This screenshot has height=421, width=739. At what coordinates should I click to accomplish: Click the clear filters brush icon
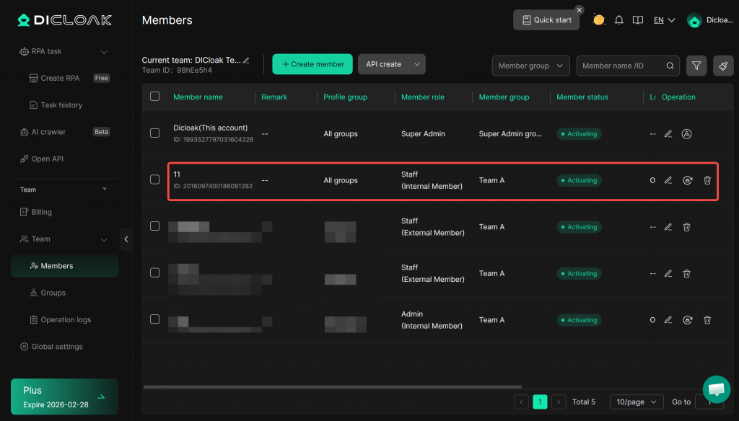coord(722,66)
